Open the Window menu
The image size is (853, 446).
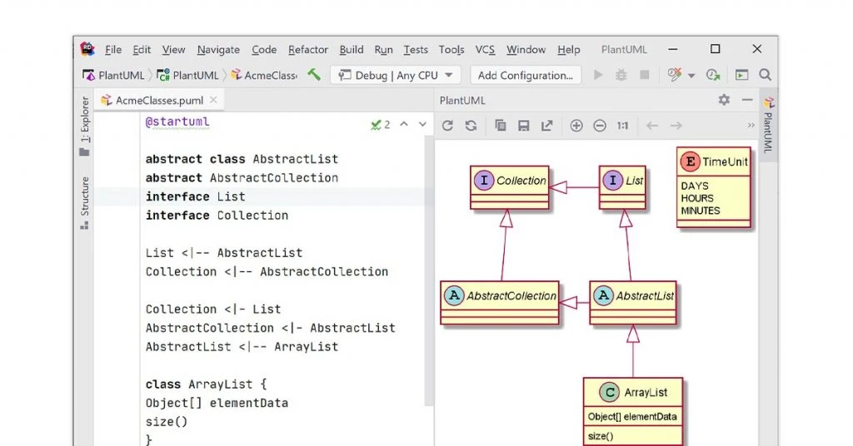pos(526,49)
